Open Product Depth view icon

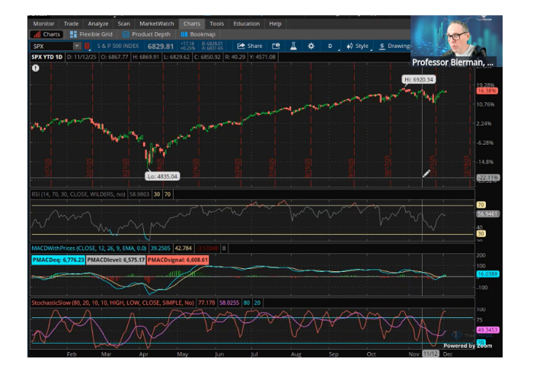click(x=126, y=34)
